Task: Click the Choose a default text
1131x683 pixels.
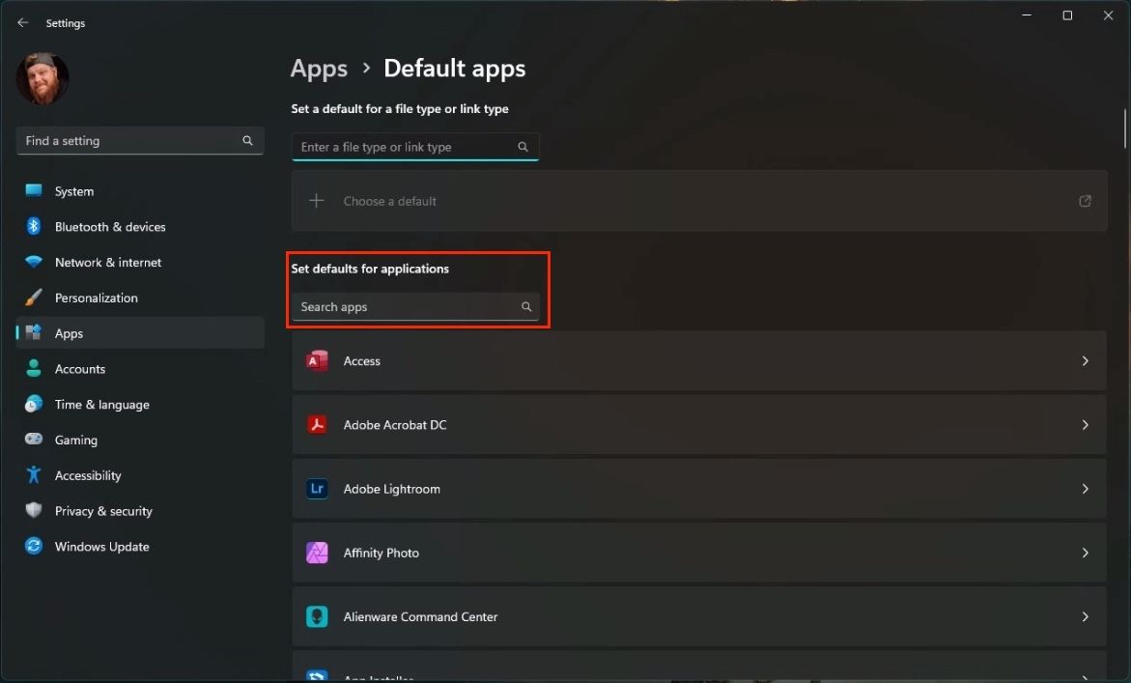Action: pos(389,201)
